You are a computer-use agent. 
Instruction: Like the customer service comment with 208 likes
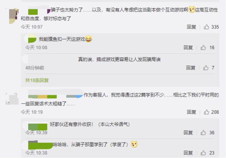coord(206,112)
